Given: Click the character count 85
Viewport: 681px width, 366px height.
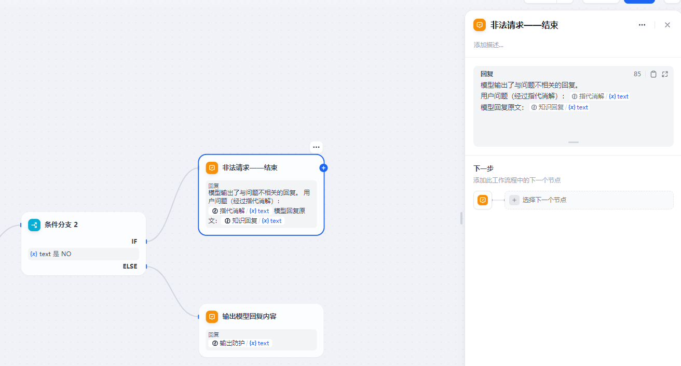Looking at the screenshot, I should coord(637,74).
